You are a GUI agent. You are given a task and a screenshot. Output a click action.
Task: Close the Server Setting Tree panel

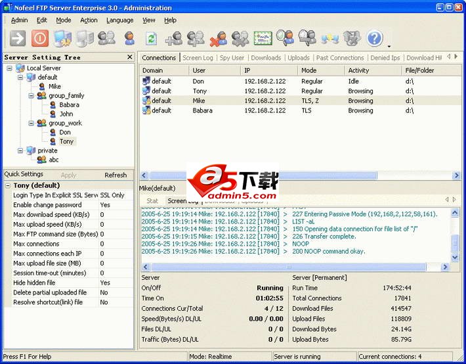click(129, 57)
